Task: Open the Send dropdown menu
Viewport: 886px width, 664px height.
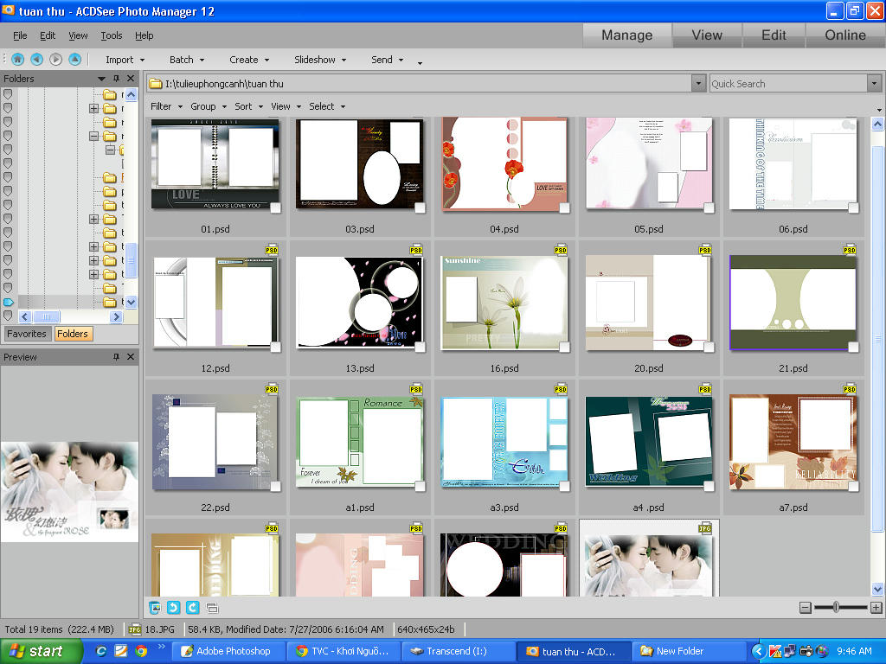Action: coord(387,60)
